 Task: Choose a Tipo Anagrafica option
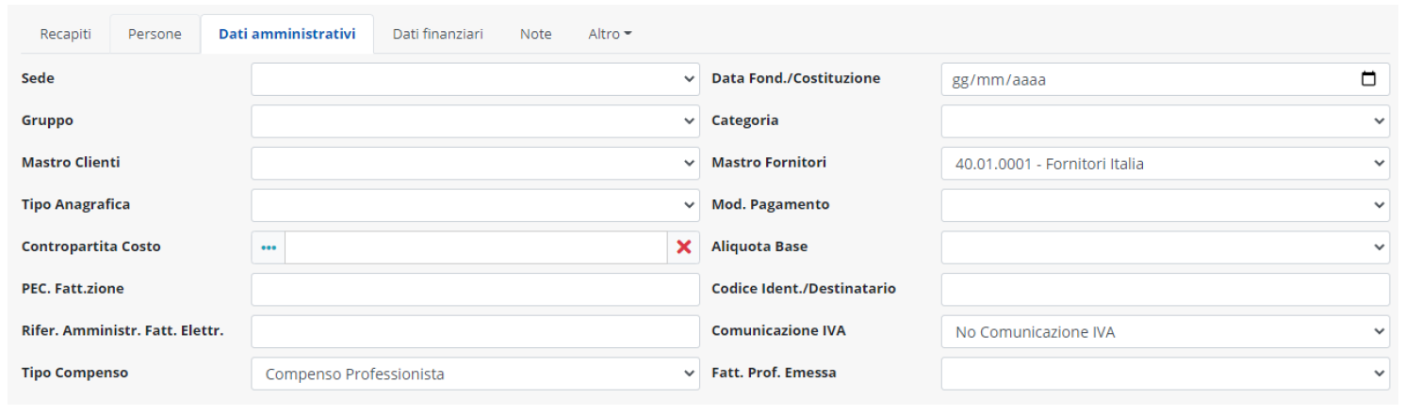pos(475,205)
